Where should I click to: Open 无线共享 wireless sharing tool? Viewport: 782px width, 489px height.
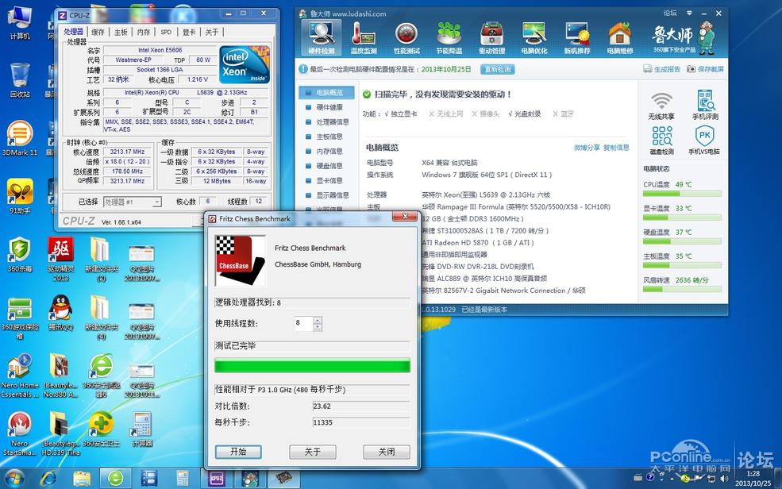point(661,106)
